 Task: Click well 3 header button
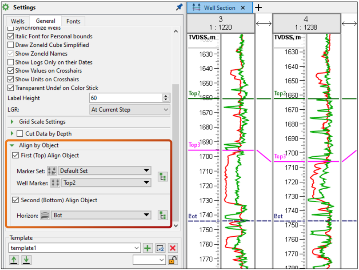pos(221,23)
